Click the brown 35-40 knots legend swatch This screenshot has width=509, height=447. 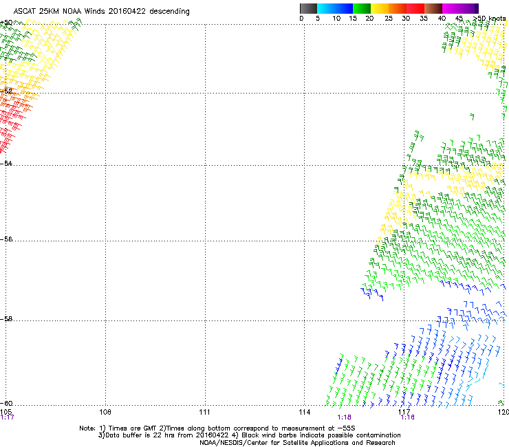click(433, 8)
